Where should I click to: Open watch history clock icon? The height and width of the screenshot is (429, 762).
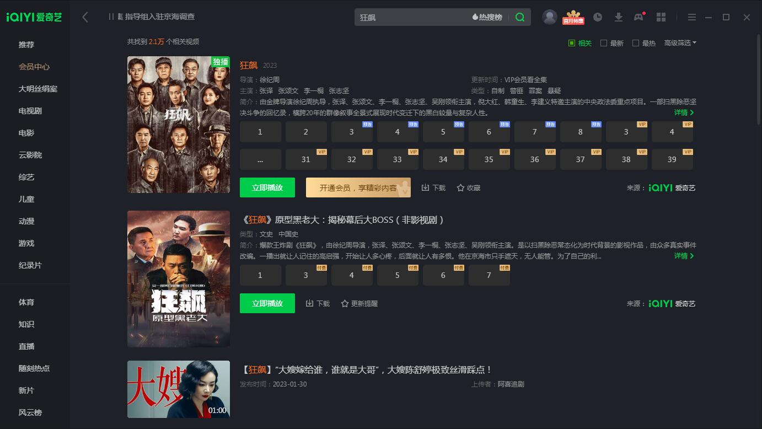pyautogui.click(x=598, y=17)
